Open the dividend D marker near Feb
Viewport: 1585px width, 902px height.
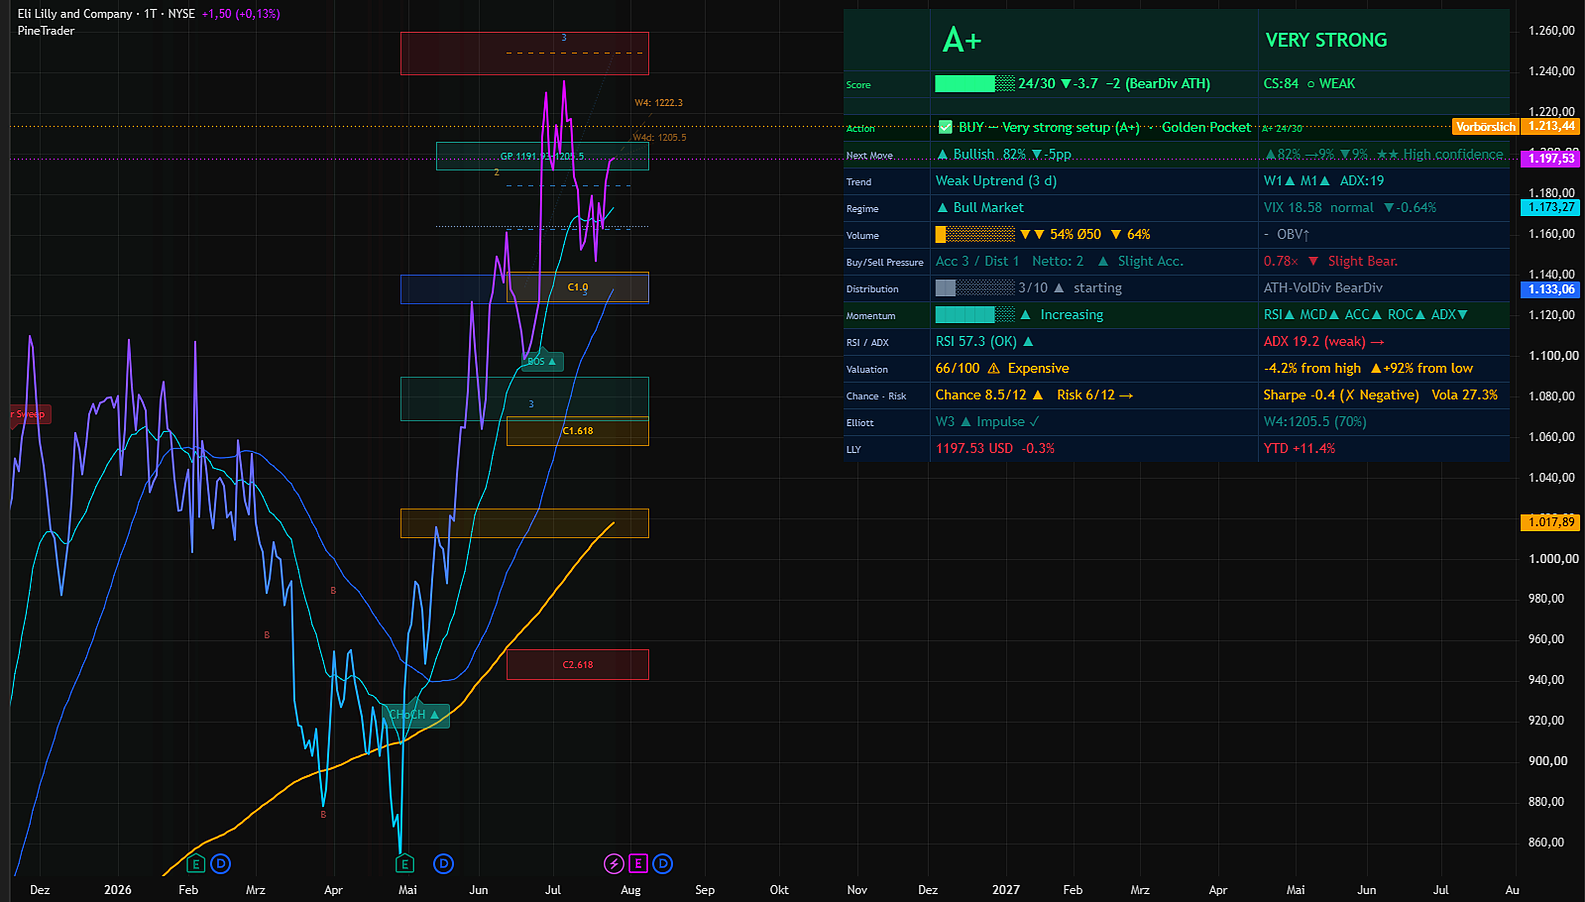click(x=221, y=863)
